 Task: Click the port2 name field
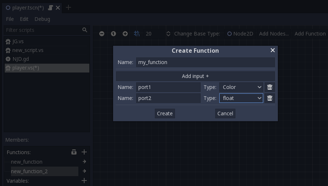168,98
